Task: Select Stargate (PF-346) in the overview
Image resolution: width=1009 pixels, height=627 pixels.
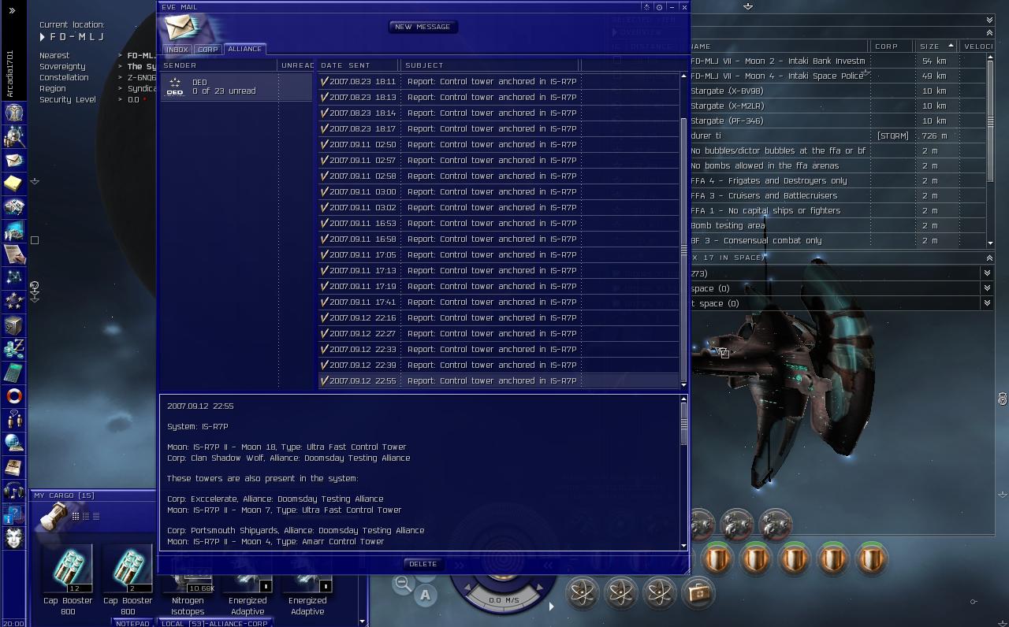Action: pyautogui.click(x=837, y=121)
